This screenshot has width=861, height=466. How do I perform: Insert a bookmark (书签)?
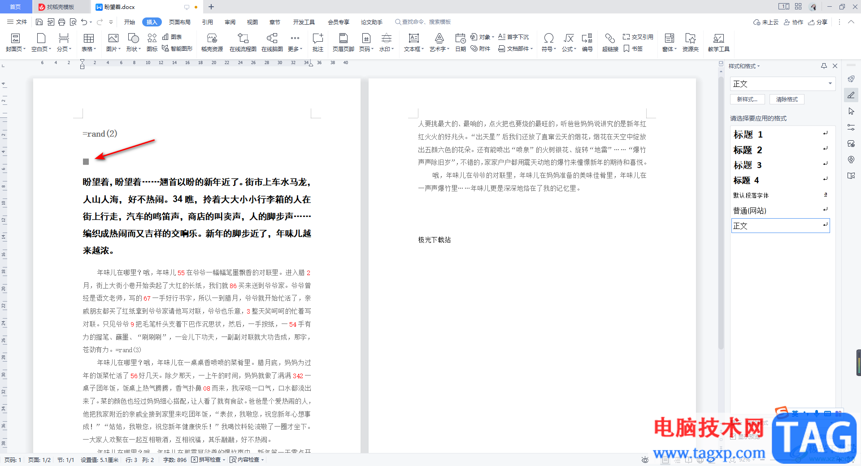pos(633,48)
